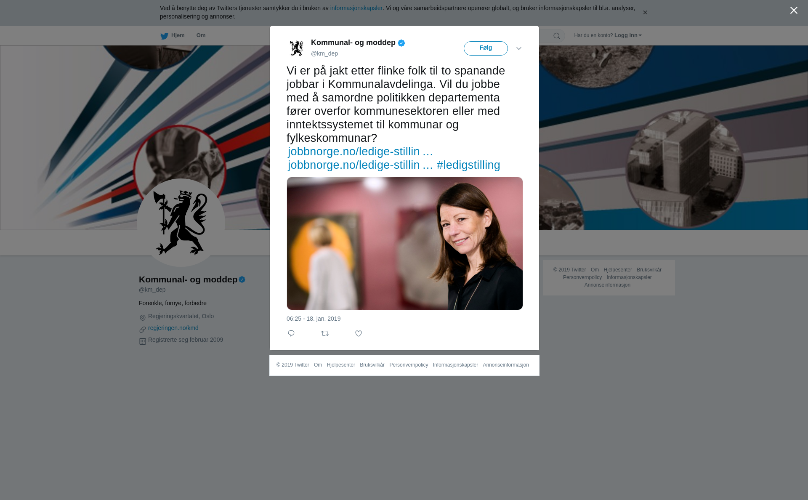Click the tweet's attached photo
Image resolution: width=808 pixels, height=500 pixels.
(x=405, y=243)
